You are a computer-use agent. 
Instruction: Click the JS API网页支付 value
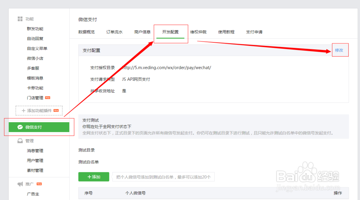click(136, 79)
